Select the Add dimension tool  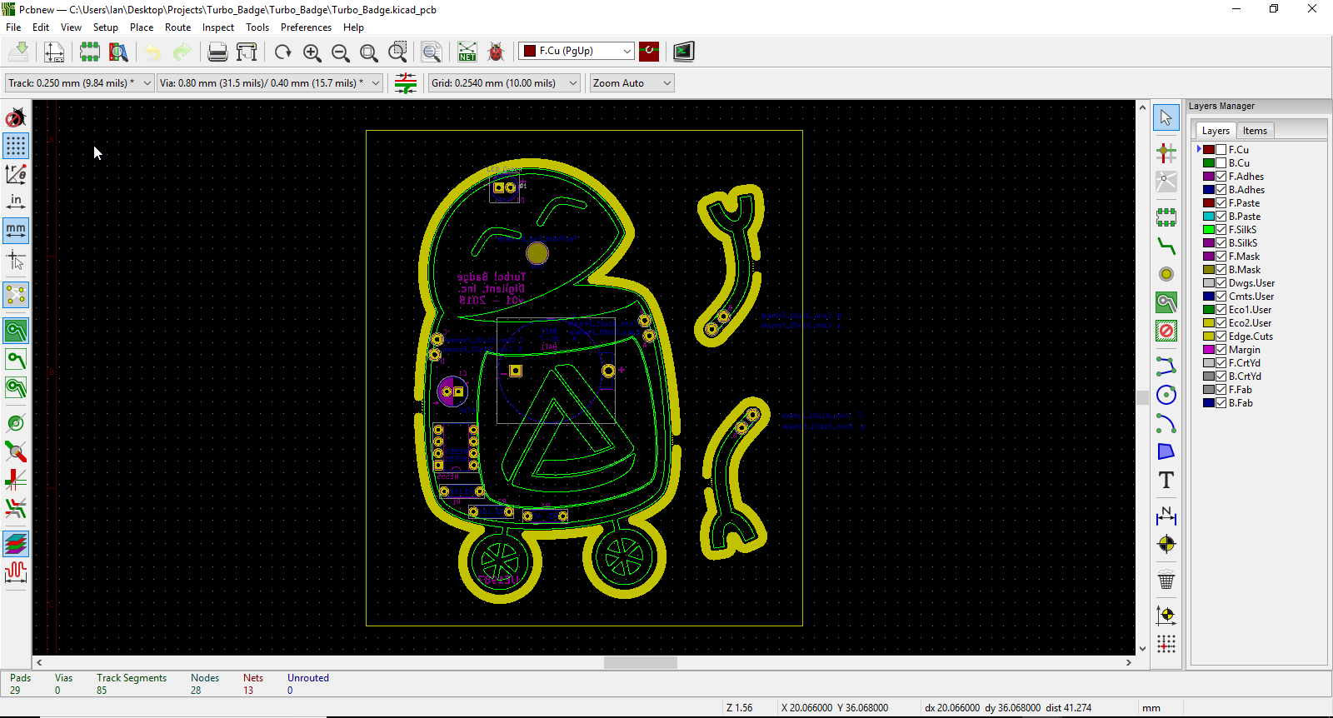[1166, 516]
